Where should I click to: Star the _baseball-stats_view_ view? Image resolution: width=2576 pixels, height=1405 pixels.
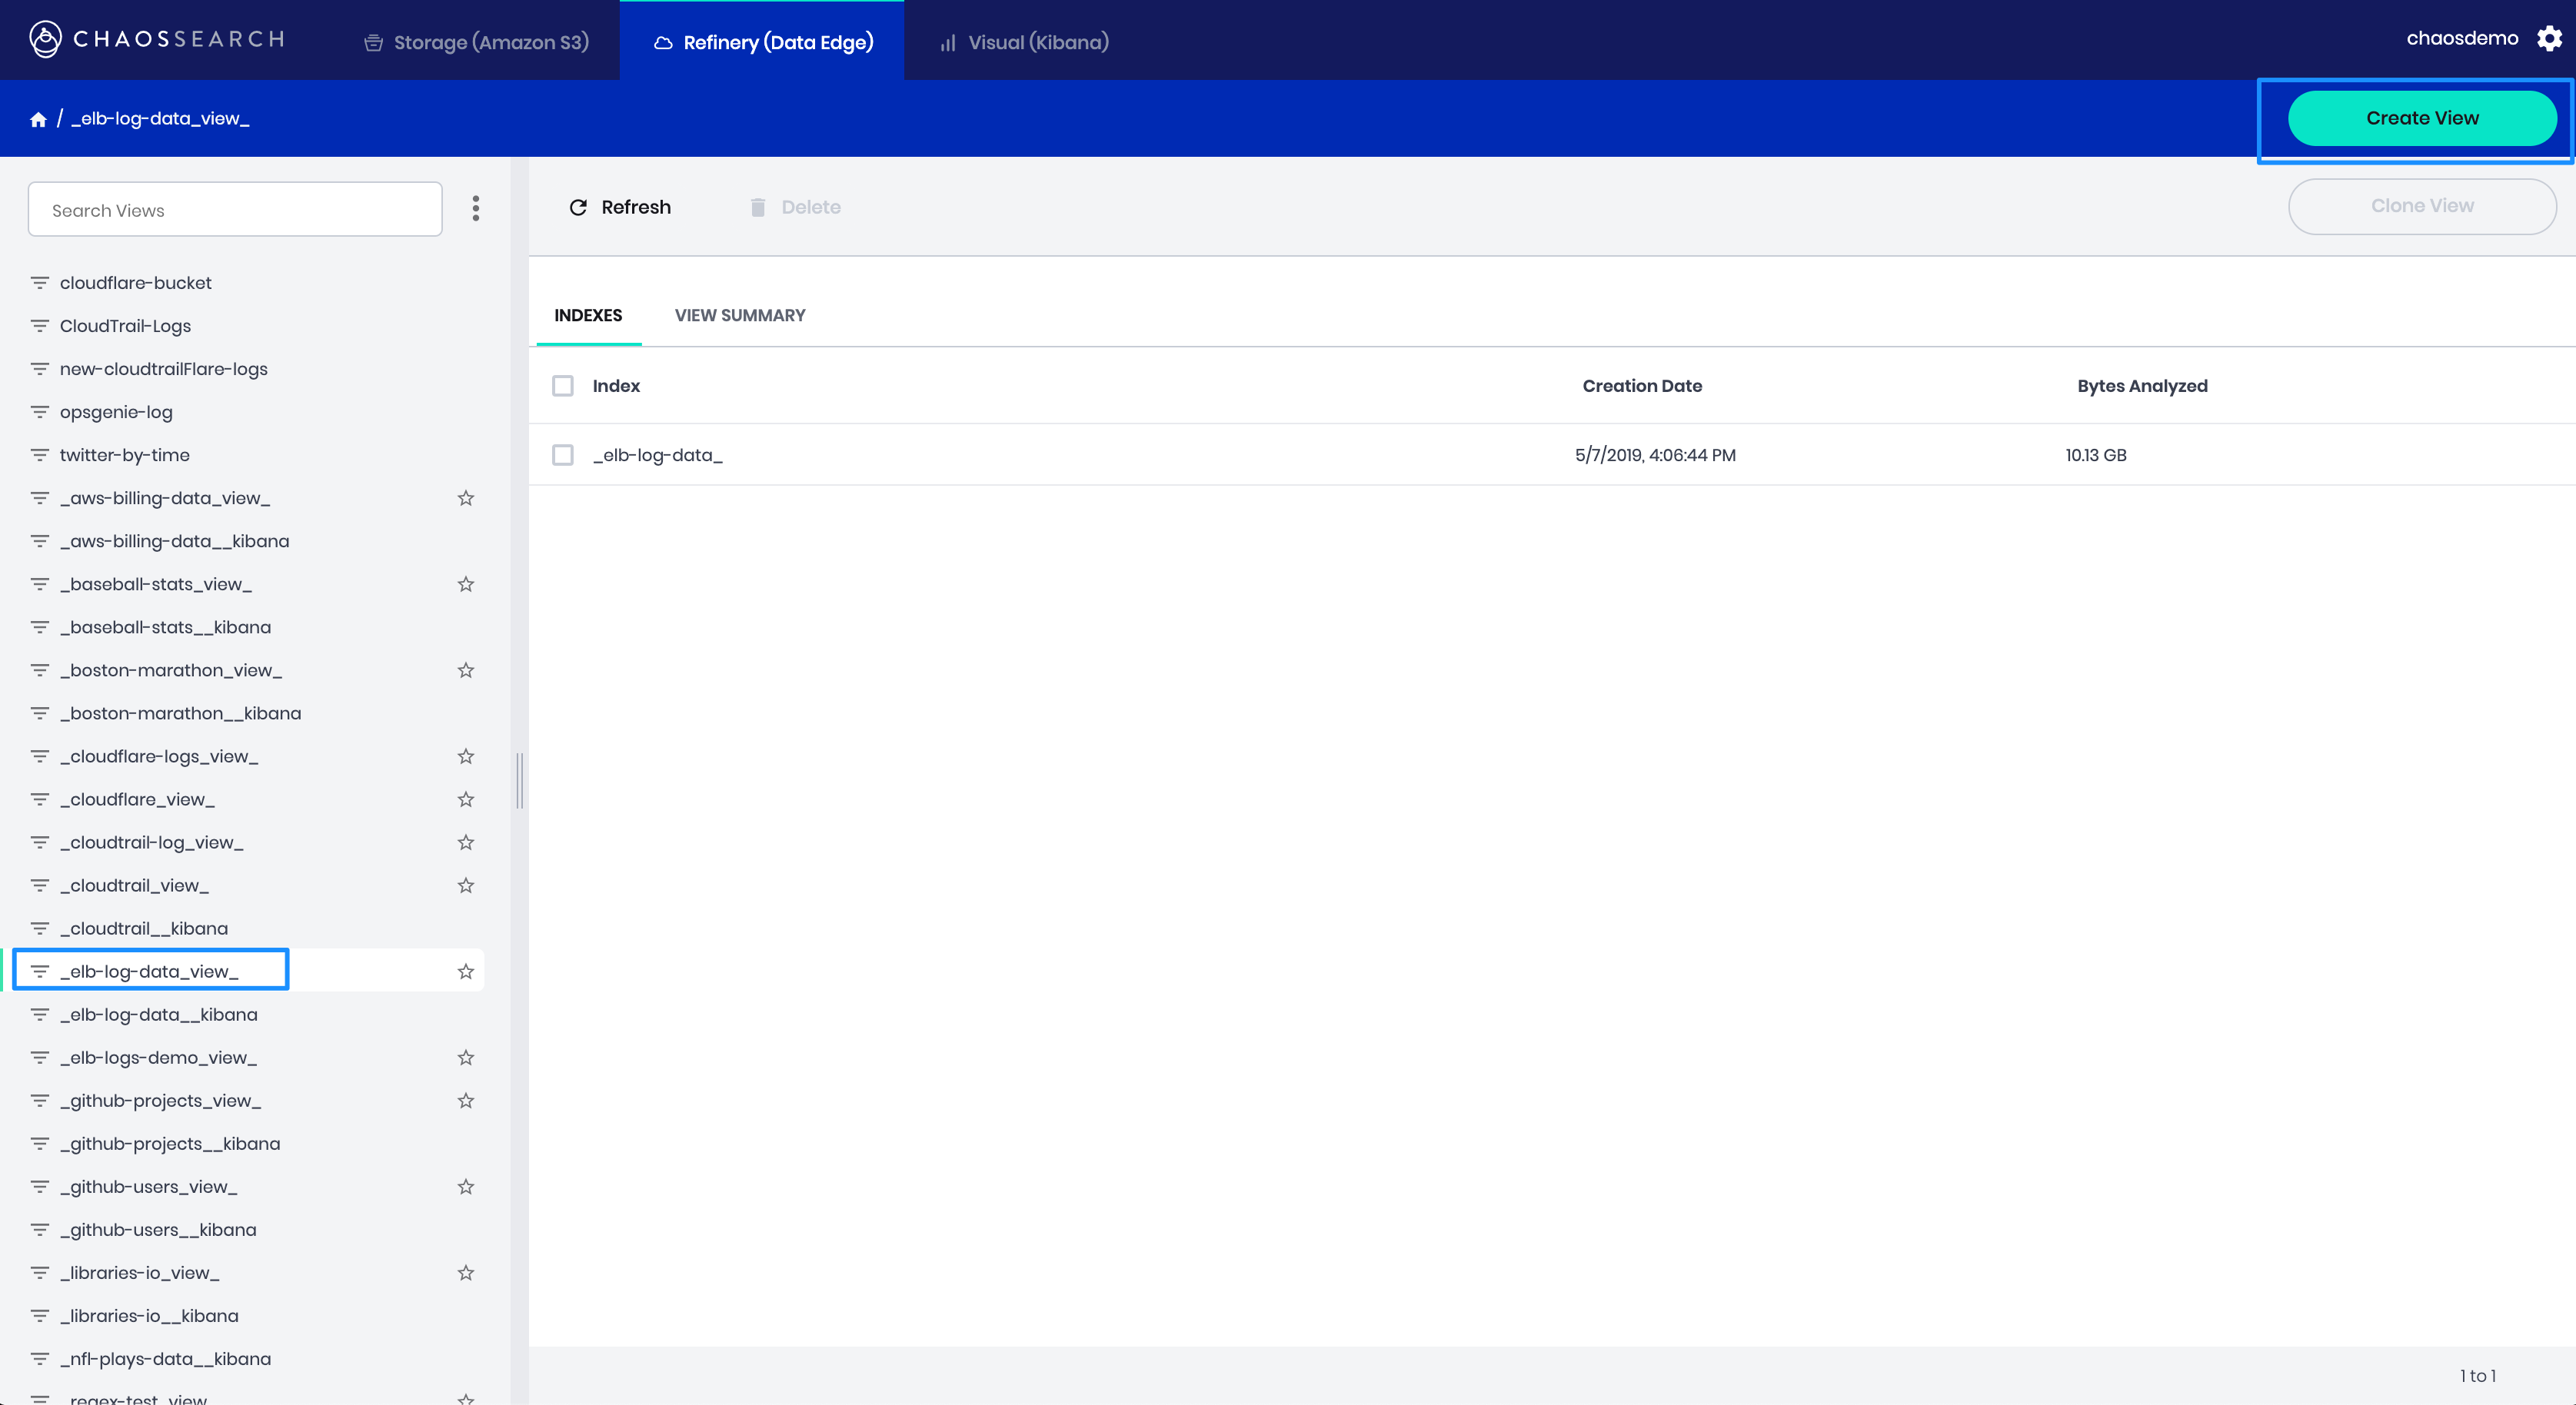(466, 583)
